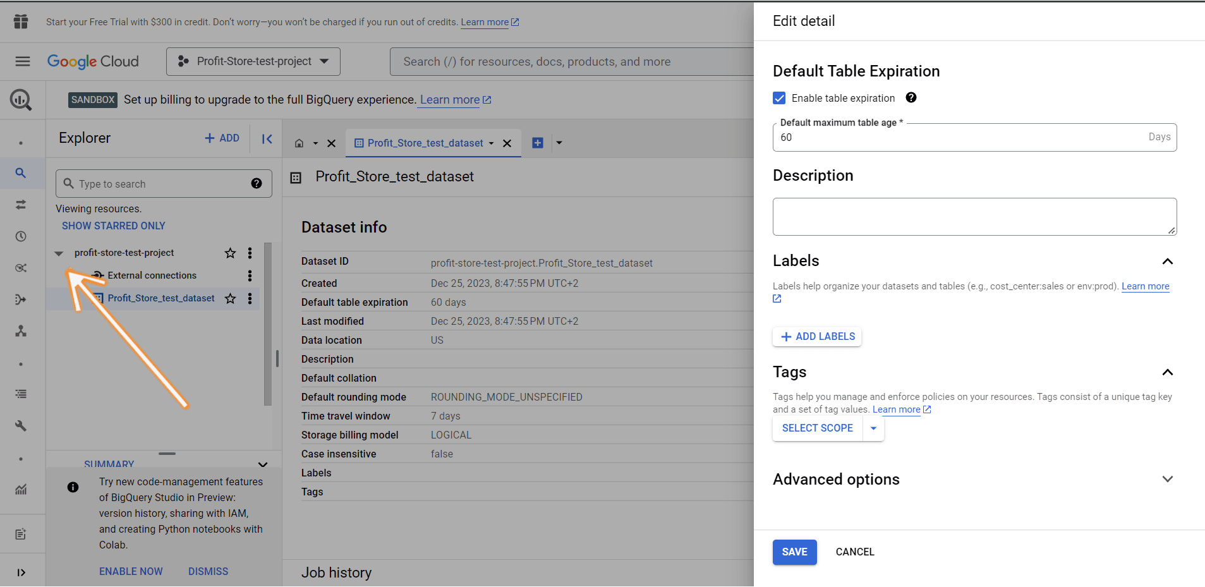
Task: Open the partner center sidebar icon
Action: pos(21,331)
